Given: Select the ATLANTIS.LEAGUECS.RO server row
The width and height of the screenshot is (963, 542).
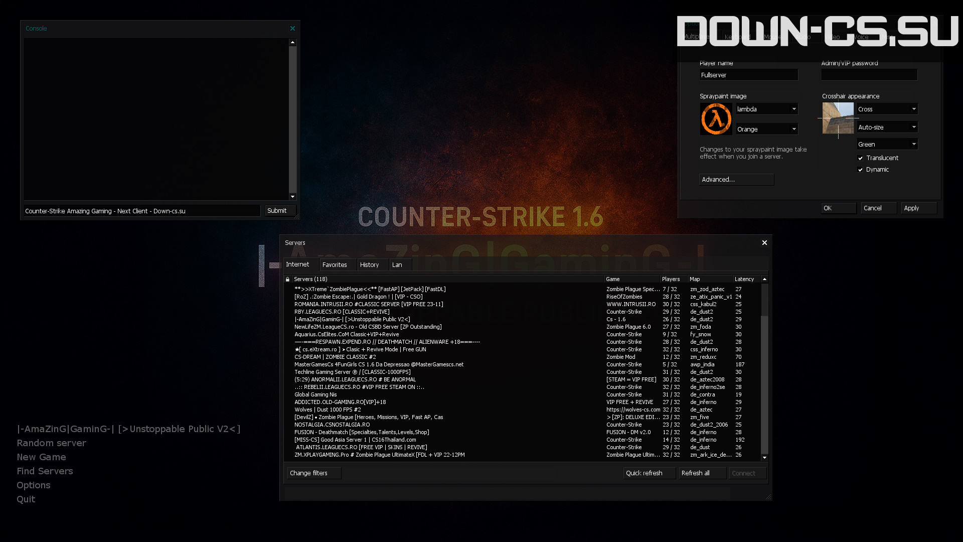Looking at the screenshot, I should [x=522, y=447].
